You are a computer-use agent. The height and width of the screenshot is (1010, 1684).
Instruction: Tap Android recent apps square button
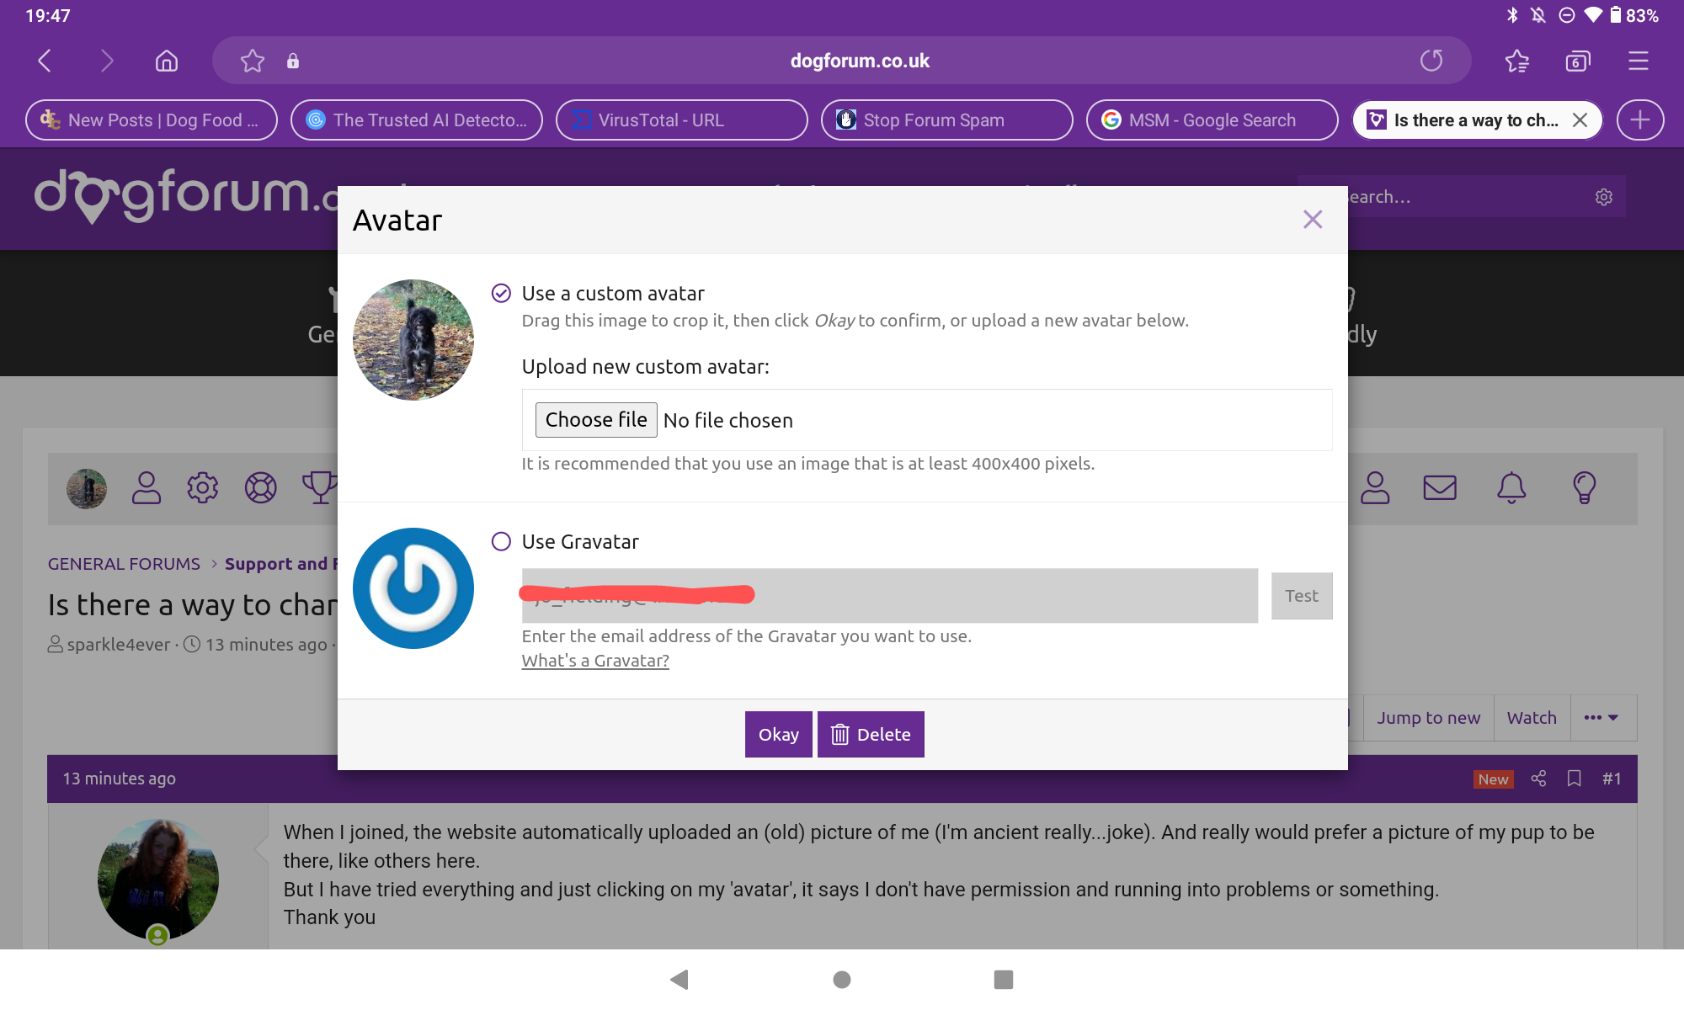pos(1004,980)
